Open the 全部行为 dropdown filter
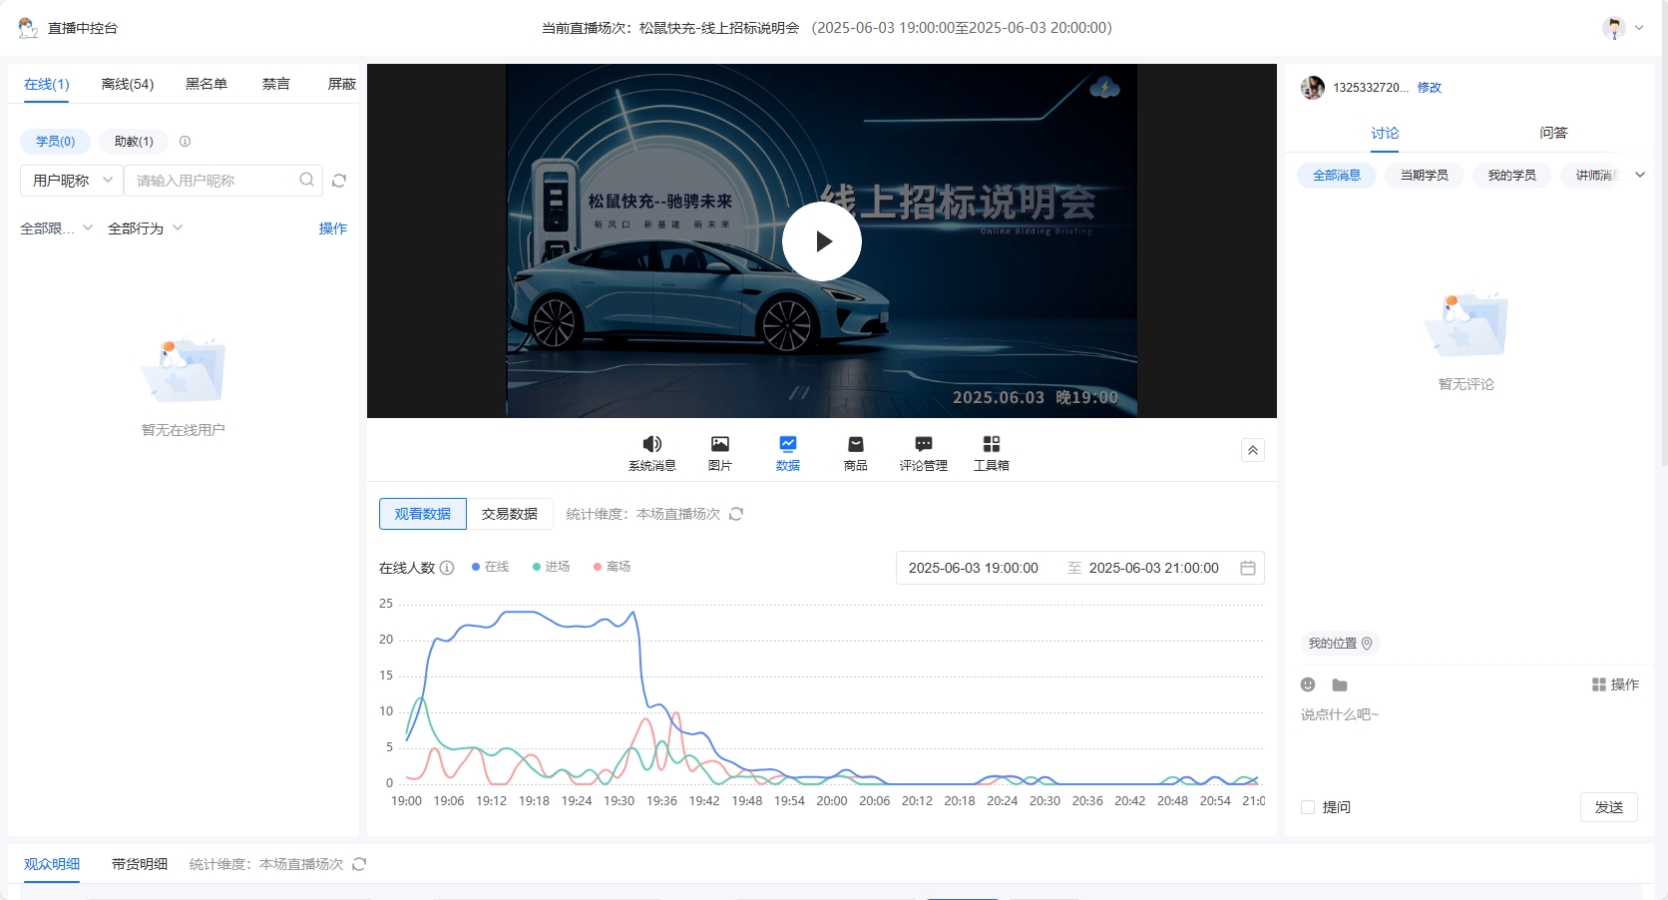This screenshot has height=900, width=1668. [x=145, y=227]
